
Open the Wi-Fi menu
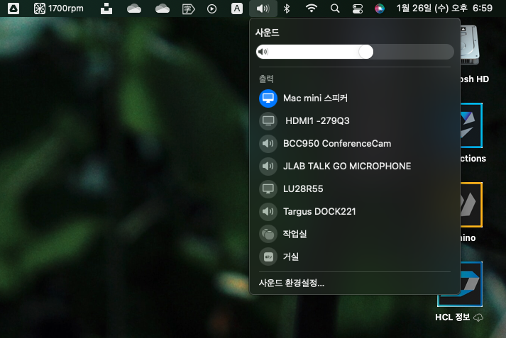click(x=311, y=9)
